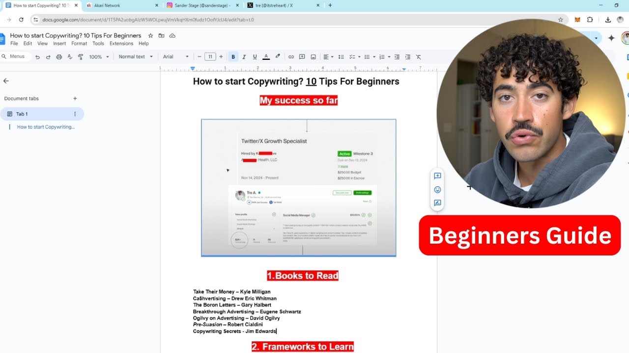Open the Arial font dropdown

point(176,57)
